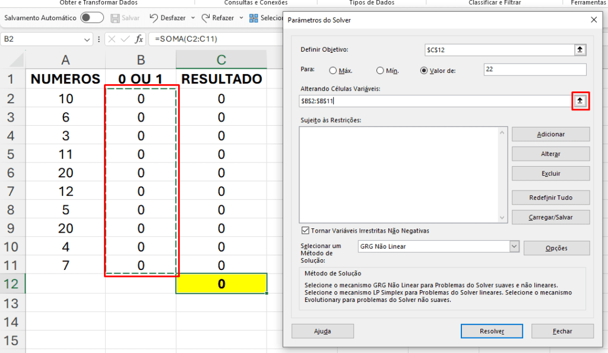Click cell A7 with value 12
The height and width of the screenshot is (353, 608).
click(x=65, y=191)
